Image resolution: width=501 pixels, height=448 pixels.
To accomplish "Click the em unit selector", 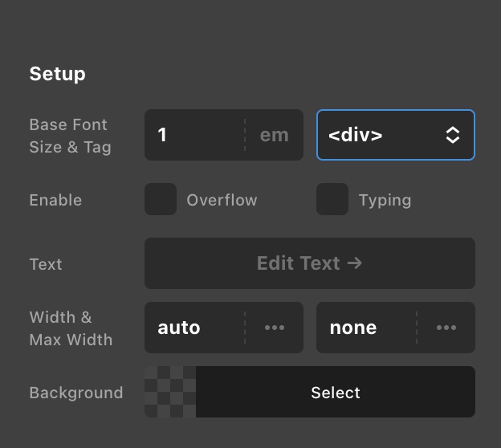I will point(274,135).
